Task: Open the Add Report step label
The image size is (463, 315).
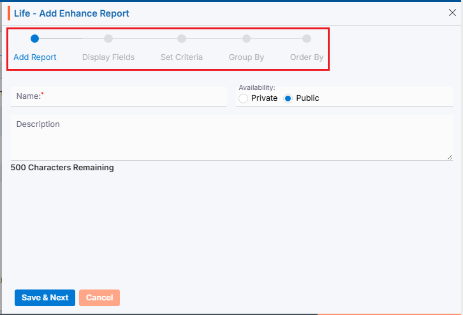Action: tap(35, 57)
